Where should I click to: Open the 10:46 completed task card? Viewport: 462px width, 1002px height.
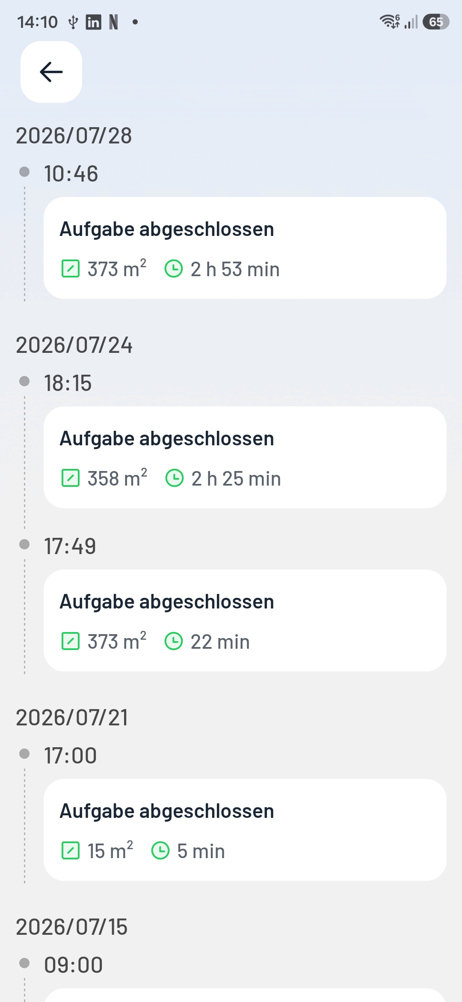245,248
